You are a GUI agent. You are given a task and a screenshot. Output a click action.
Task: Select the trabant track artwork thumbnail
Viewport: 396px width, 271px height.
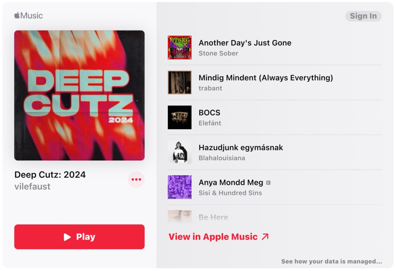click(x=179, y=83)
